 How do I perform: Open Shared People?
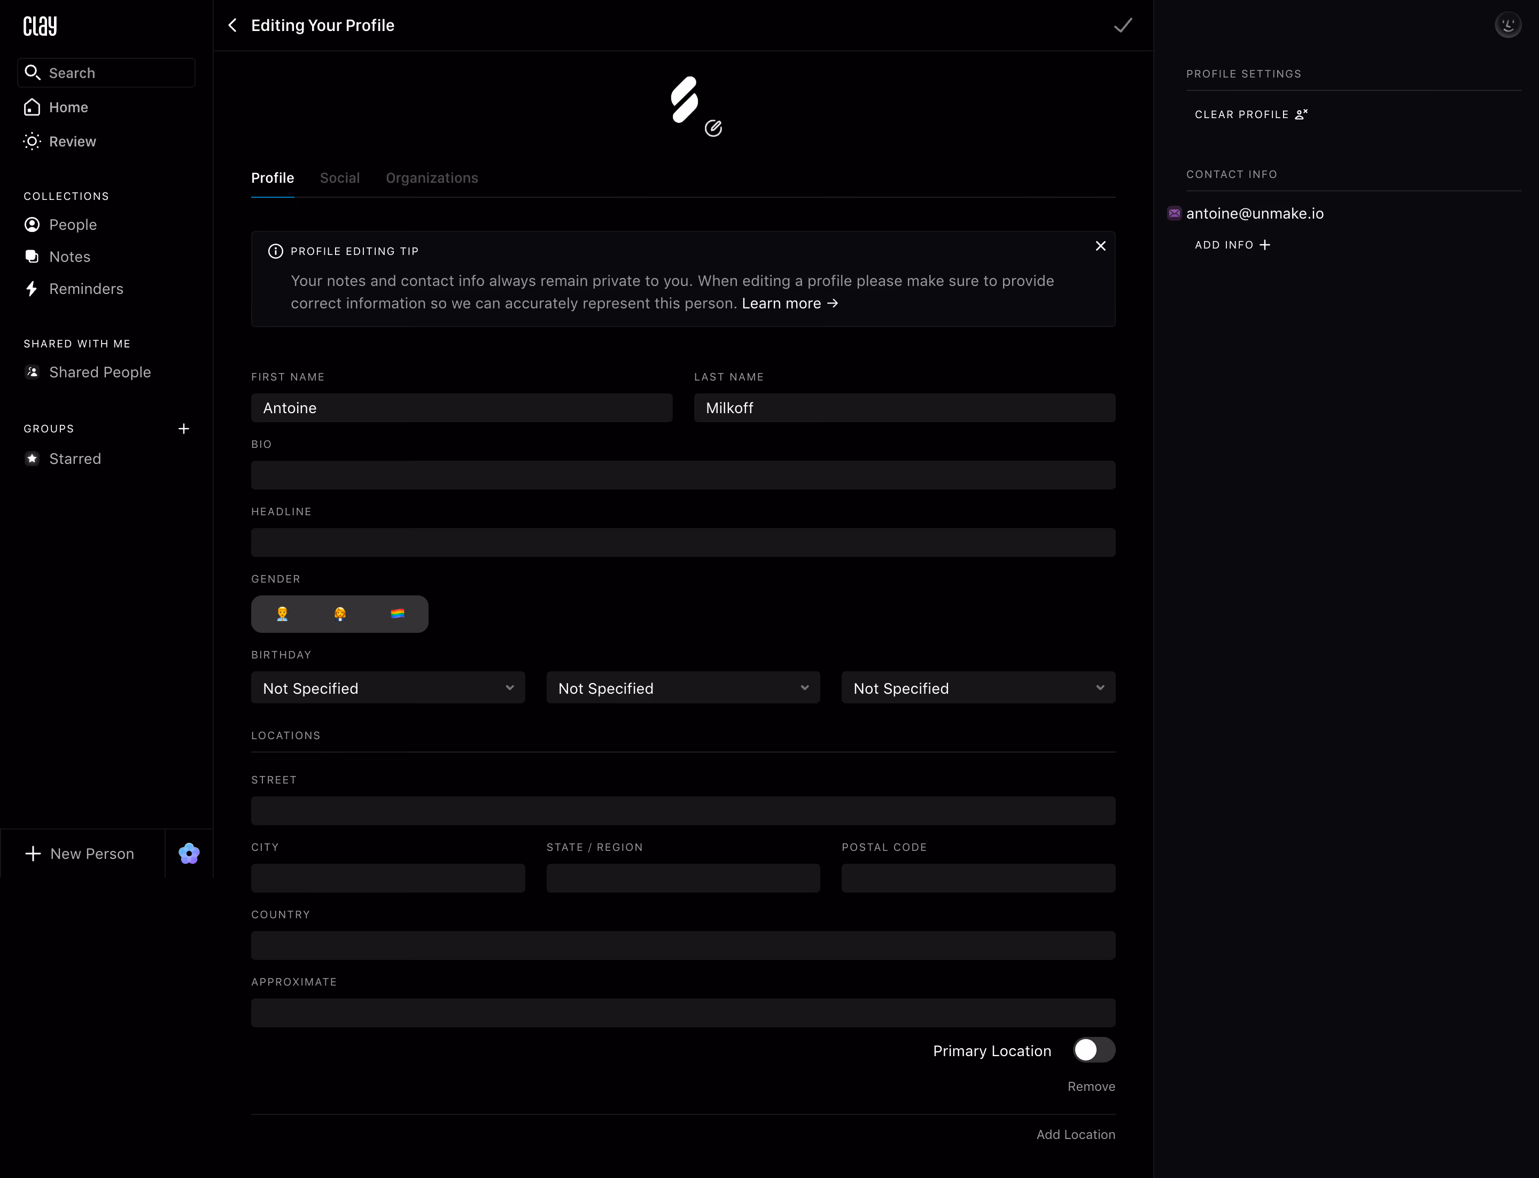(x=87, y=373)
